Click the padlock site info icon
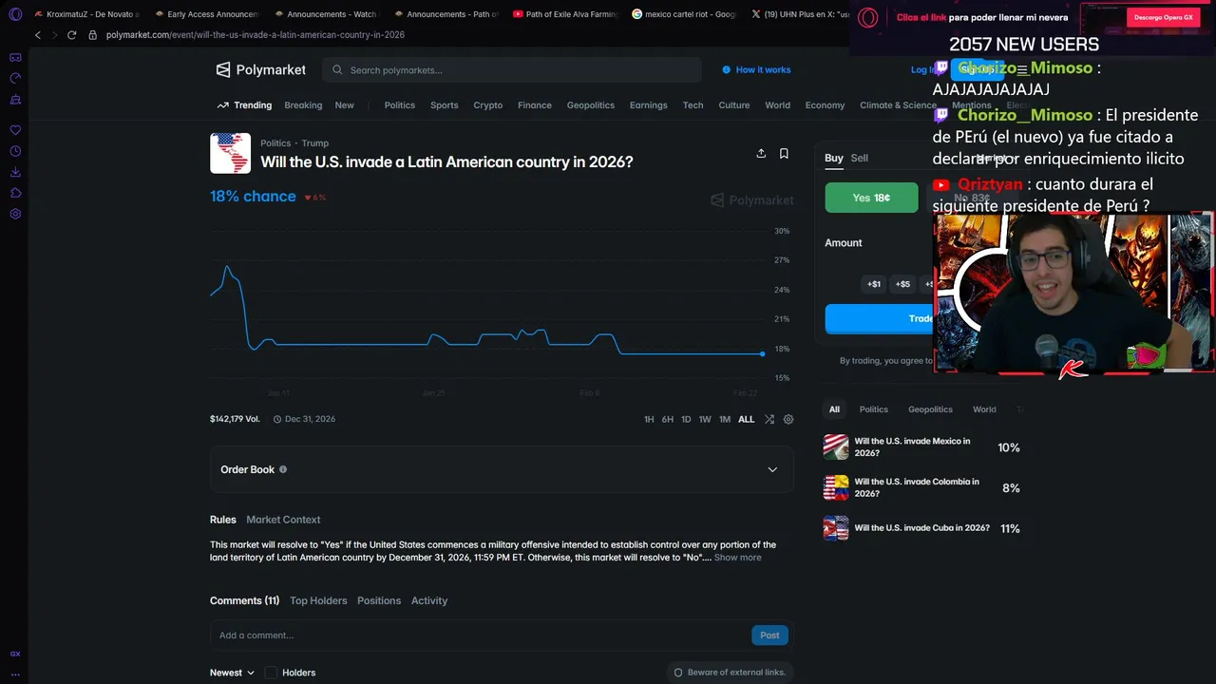This screenshot has height=684, width=1216. 93,34
